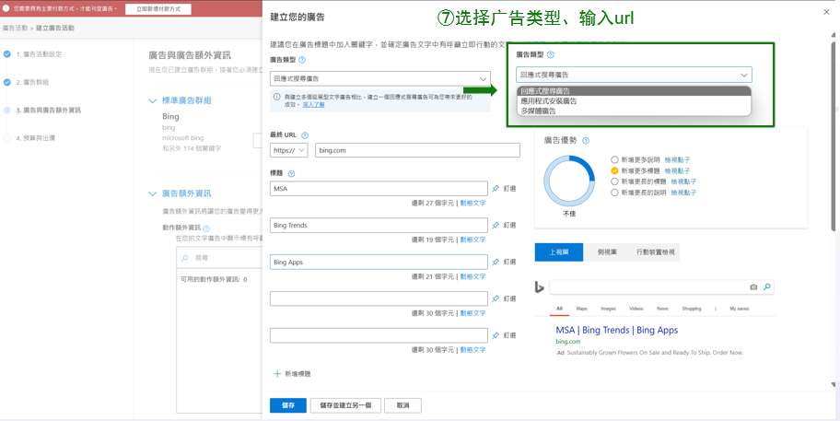Select the 新增更多說明 radio option
This screenshot has width=840, height=421.
(614, 159)
